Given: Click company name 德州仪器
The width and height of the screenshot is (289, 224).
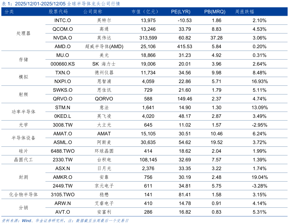Looking at the screenshot, I should point(104,73).
